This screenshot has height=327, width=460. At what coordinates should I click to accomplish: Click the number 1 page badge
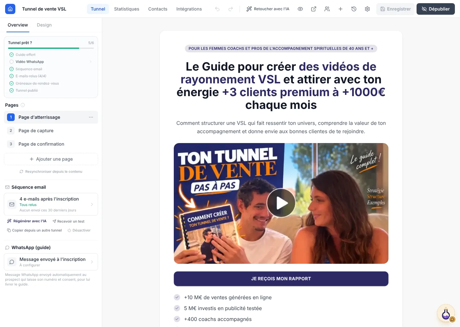(x=11, y=117)
